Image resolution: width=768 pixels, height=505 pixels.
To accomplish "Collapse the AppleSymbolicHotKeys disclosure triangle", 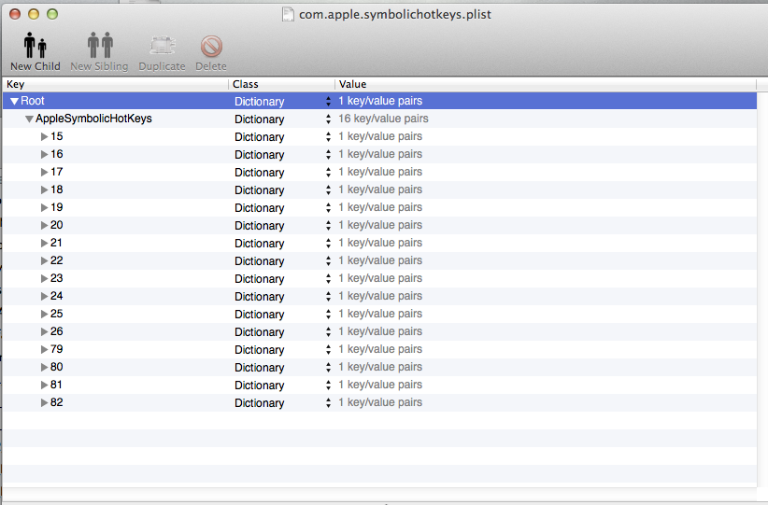I will 29,119.
